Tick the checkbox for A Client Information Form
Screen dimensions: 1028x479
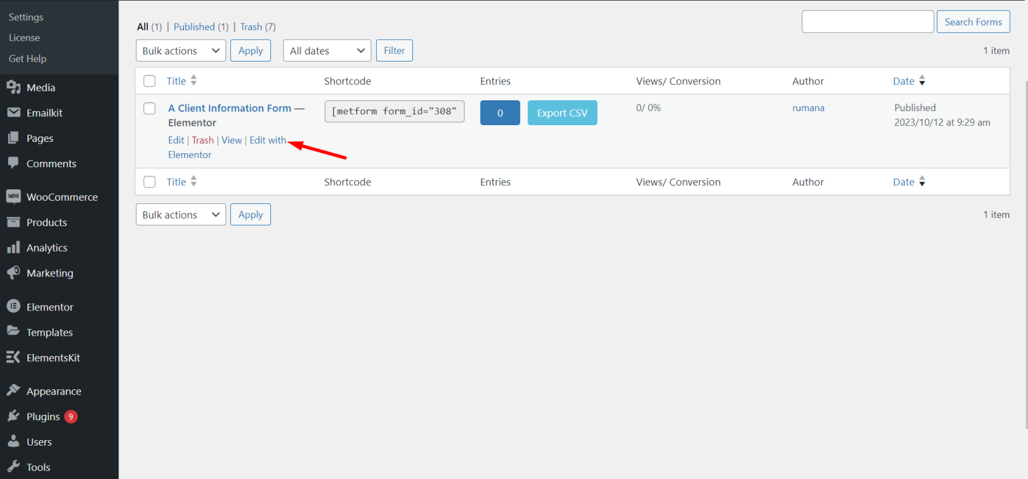[x=149, y=108]
